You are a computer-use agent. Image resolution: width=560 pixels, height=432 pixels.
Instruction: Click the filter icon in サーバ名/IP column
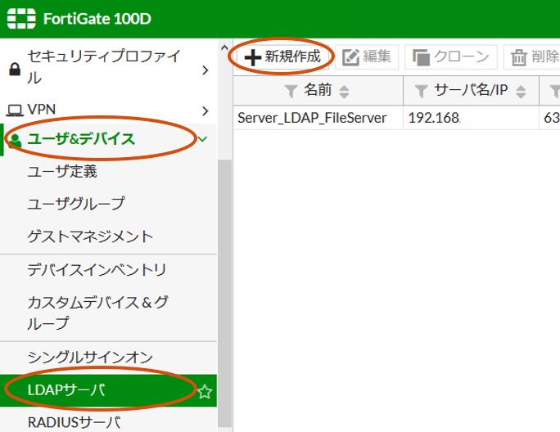[421, 91]
